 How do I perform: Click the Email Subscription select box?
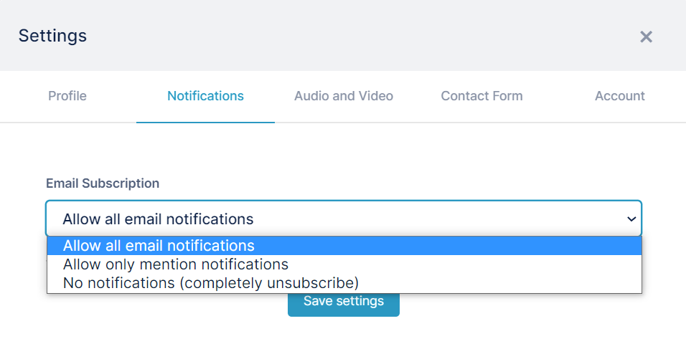click(344, 219)
